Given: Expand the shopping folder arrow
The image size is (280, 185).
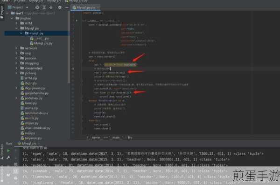Looking at the screenshot, I should (x=16, y=63).
